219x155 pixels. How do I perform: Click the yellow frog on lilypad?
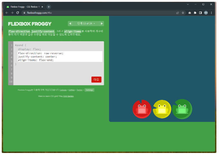162,109
